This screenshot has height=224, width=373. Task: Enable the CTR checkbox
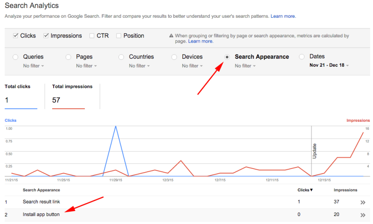92,35
